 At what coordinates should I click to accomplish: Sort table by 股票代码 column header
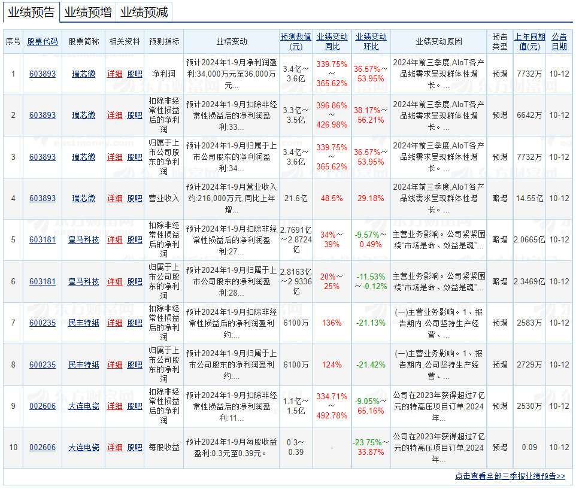[43, 41]
